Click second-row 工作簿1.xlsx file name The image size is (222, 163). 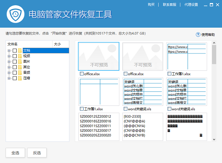point(94,109)
